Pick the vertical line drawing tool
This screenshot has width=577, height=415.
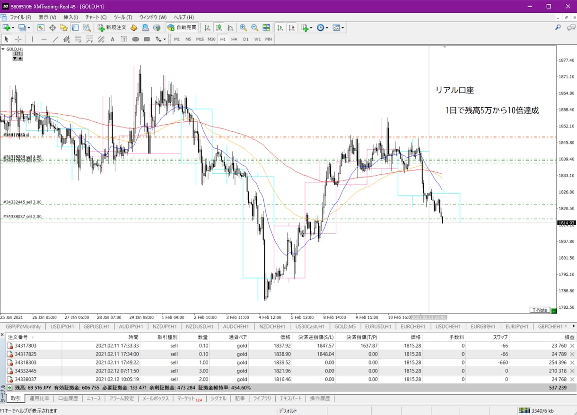[32, 39]
